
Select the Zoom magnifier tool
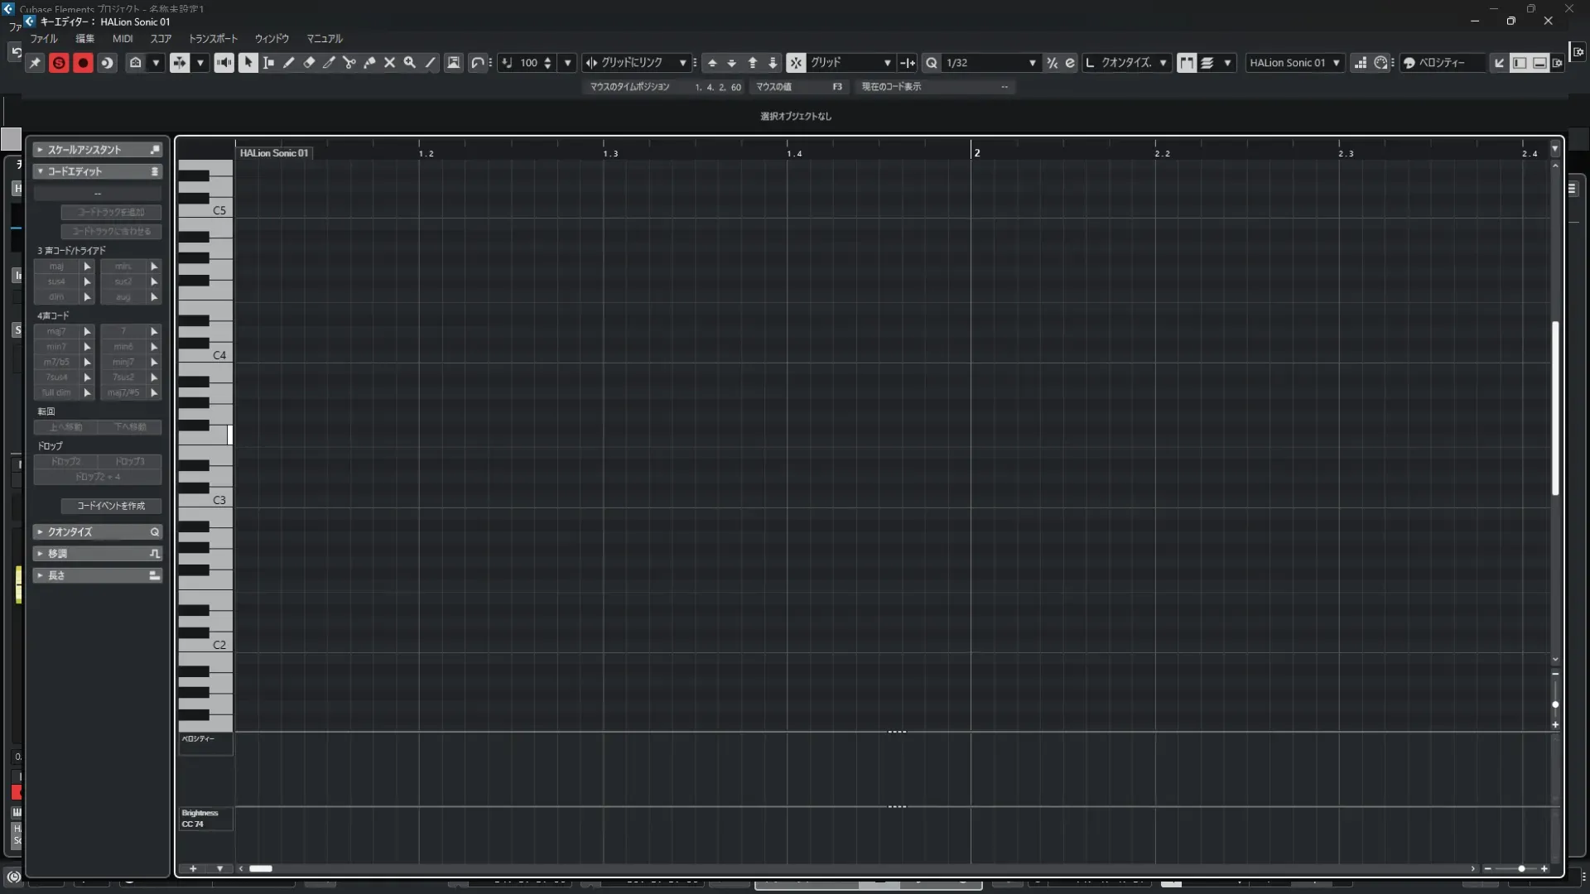(410, 63)
